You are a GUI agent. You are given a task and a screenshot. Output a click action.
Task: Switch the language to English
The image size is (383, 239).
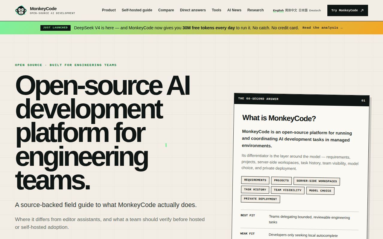pos(278,10)
